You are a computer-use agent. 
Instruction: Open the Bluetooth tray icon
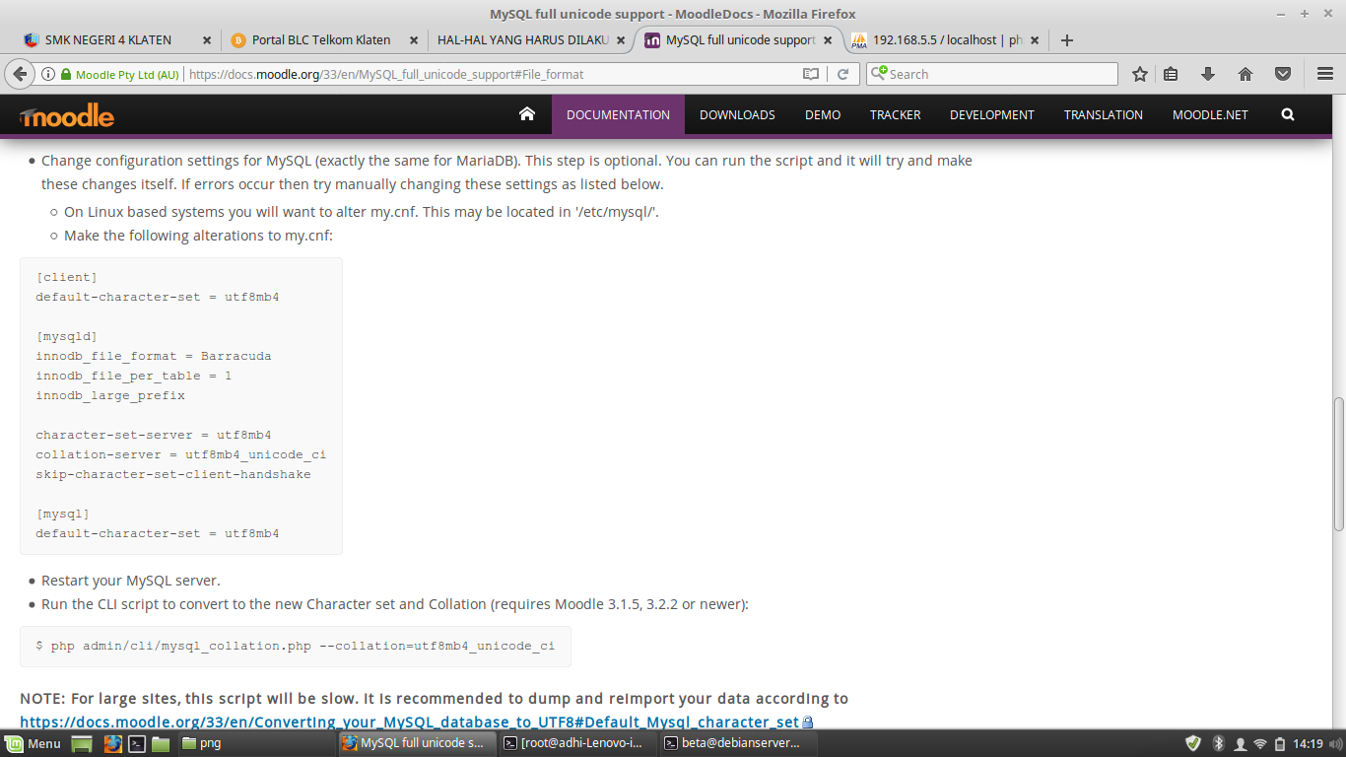1218,743
